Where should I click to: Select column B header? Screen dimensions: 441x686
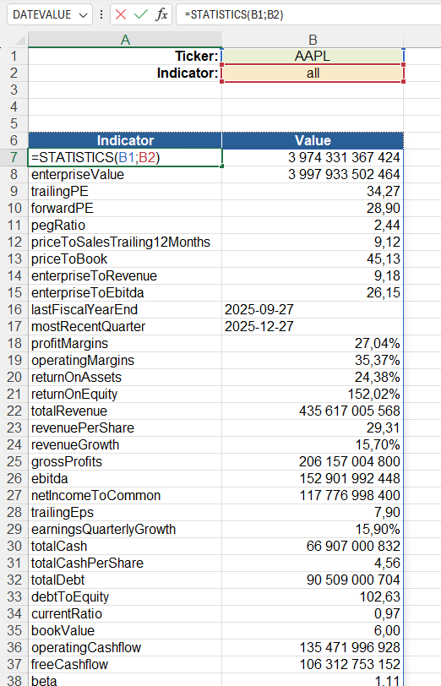coord(313,40)
